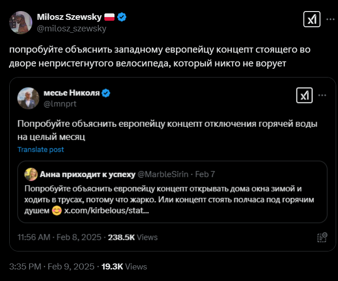Click the Translate post link
Screen dimensions: 338x281
pyautogui.click(x=41, y=149)
